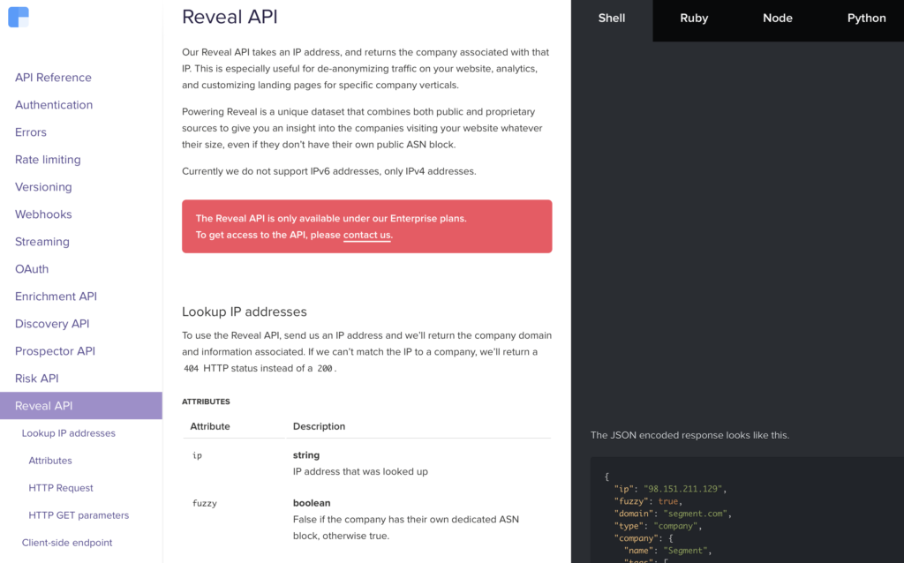
Task: Click the IP value "98.151.211.129" in JSON
Action: click(x=682, y=489)
